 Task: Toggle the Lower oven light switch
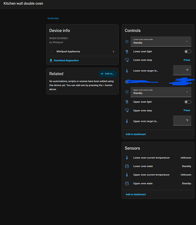(188, 52)
